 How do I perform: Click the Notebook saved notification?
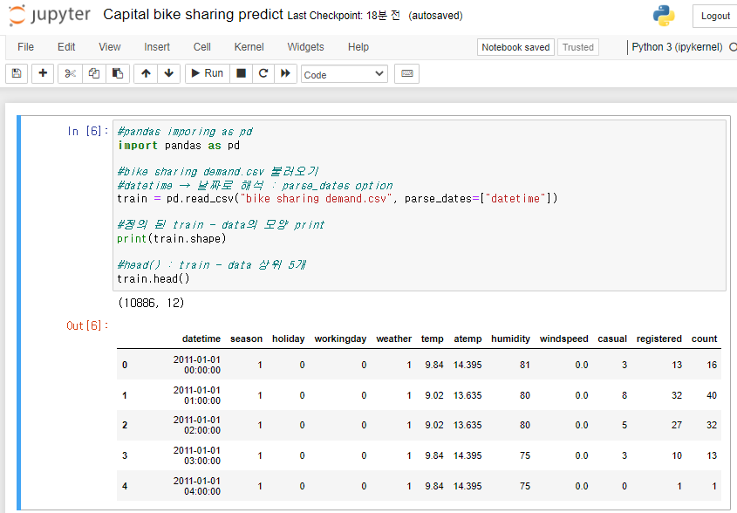[515, 47]
